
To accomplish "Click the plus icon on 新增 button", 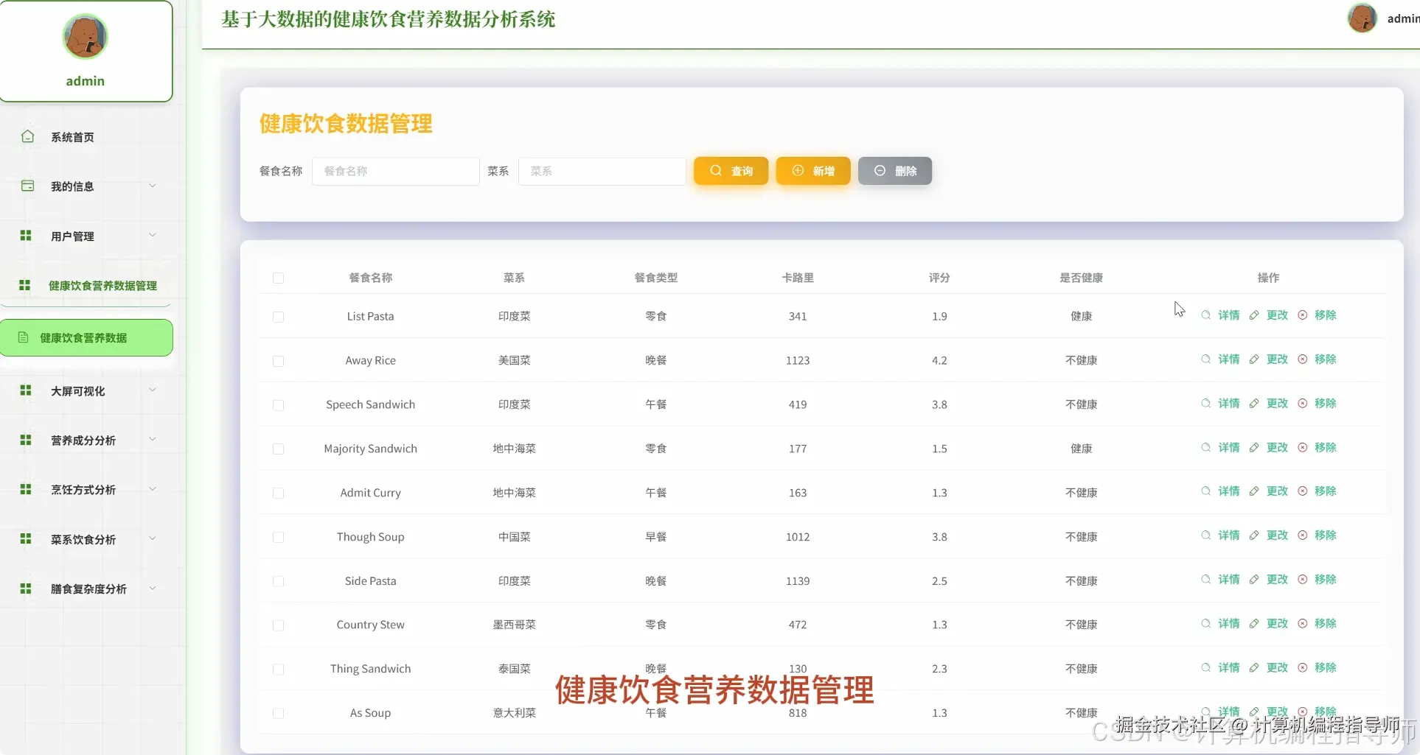I will click(797, 170).
